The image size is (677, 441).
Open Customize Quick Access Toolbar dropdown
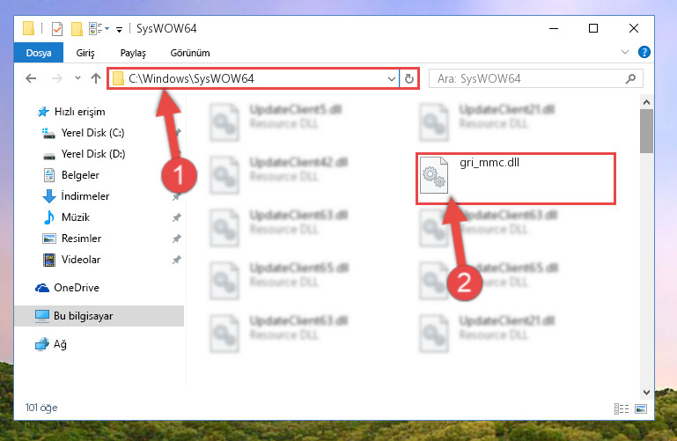119,29
